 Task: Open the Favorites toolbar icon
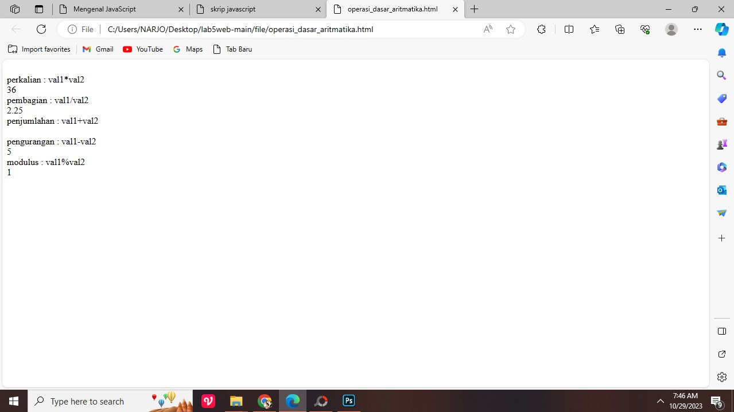coord(594,29)
